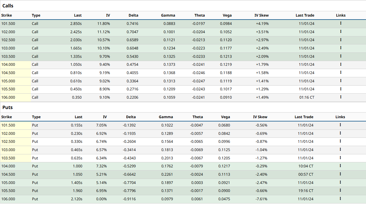Open links menu for 103.000 Put row
Screen dimensions: 366x205
pos(340,149)
